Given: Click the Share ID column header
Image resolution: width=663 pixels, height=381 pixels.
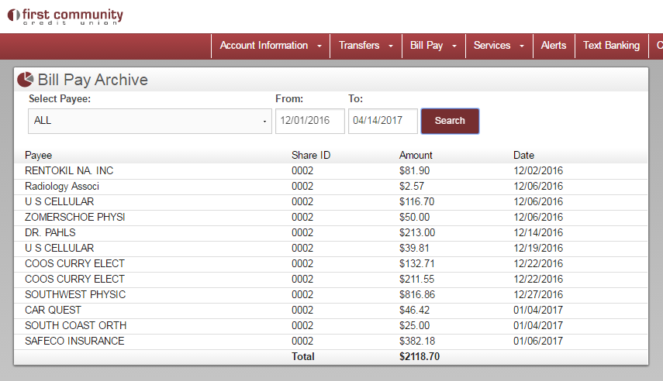Looking at the screenshot, I should [311, 156].
